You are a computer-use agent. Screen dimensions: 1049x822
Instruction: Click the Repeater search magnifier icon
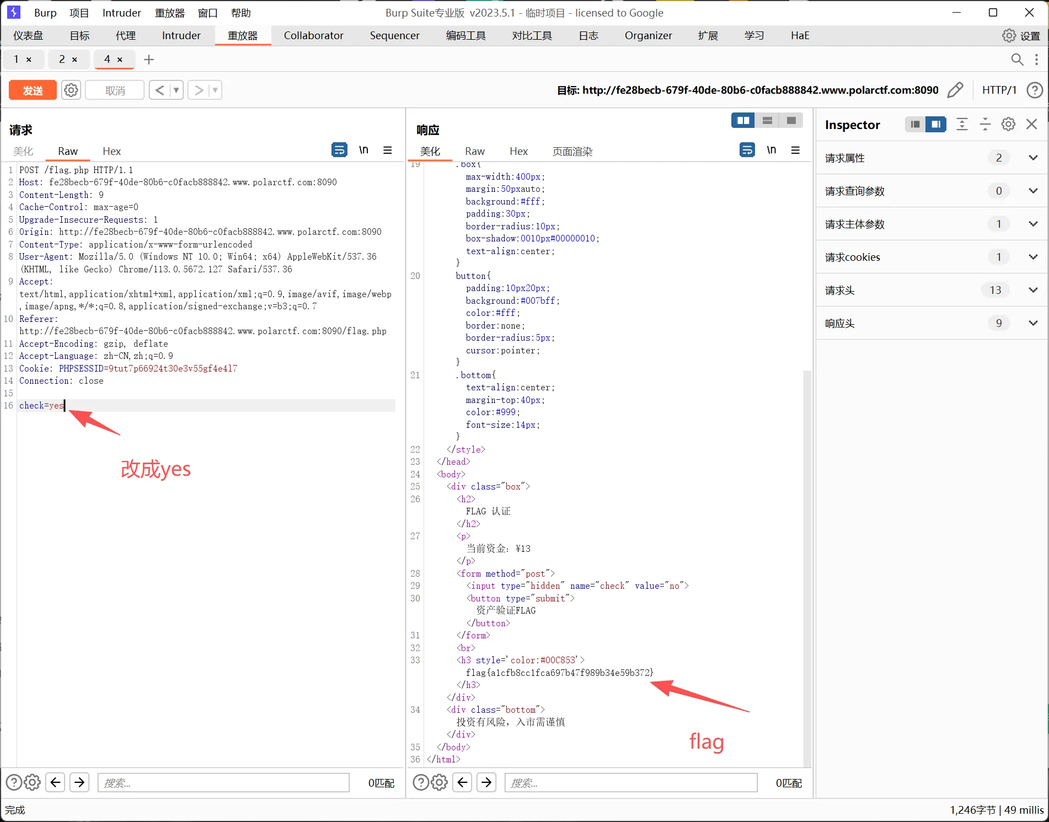[x=1017, y=60]
